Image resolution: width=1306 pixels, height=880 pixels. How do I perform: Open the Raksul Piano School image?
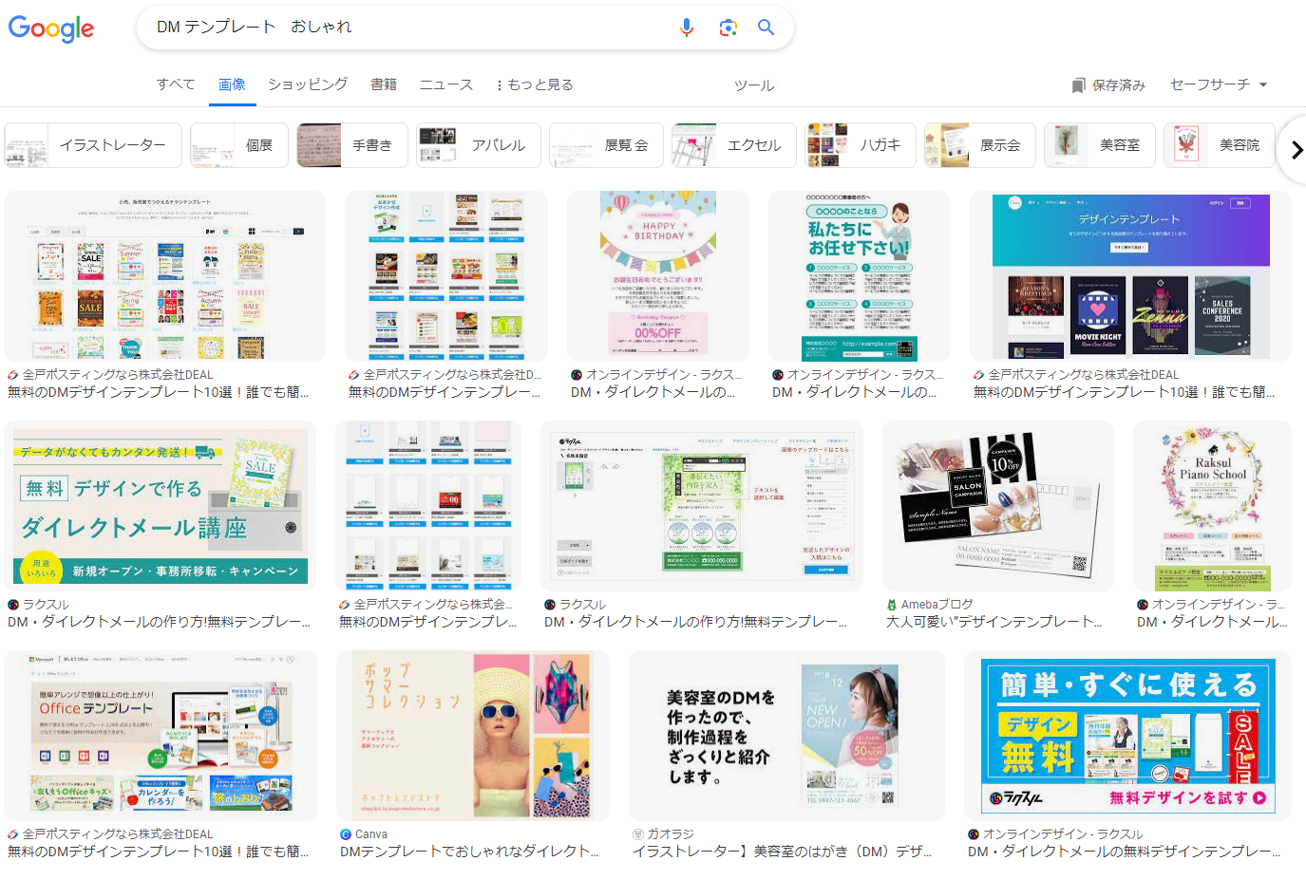1212,506
